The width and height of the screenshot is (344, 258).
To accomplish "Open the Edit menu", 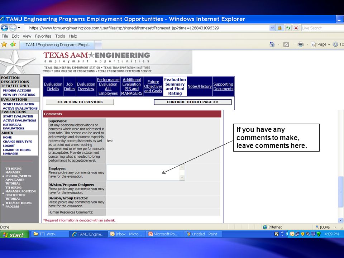I will click(x=15, y=36).
